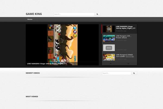Open the LINE RANGERS Stage 108 playlist thumbnail
This screenshot has width=163, height=109.
pyautogui.click(x=109, y=29)
